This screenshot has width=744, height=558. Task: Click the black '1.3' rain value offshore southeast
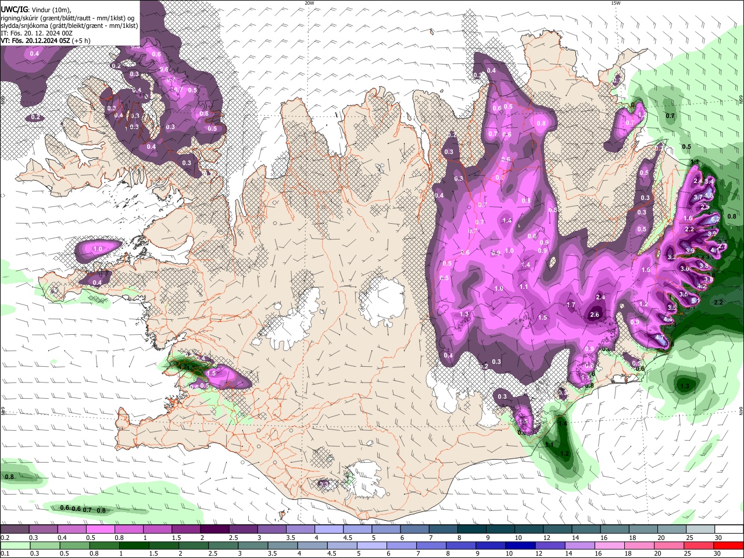click(685, 386)
